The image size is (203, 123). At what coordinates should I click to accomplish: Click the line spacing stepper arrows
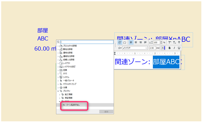tap(161, 42)
